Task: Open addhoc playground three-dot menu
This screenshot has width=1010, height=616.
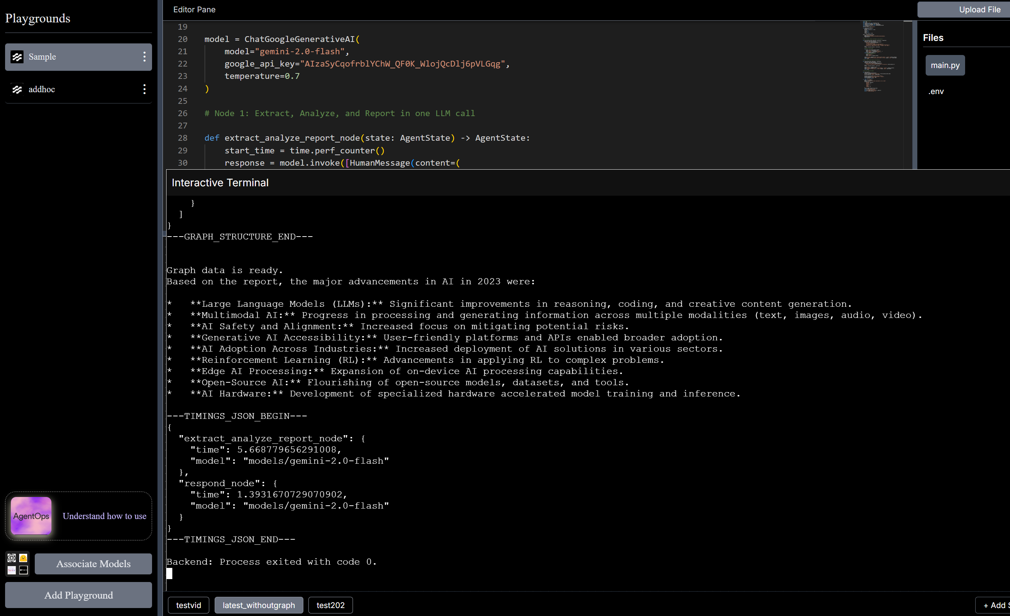Action: [144, 89]
